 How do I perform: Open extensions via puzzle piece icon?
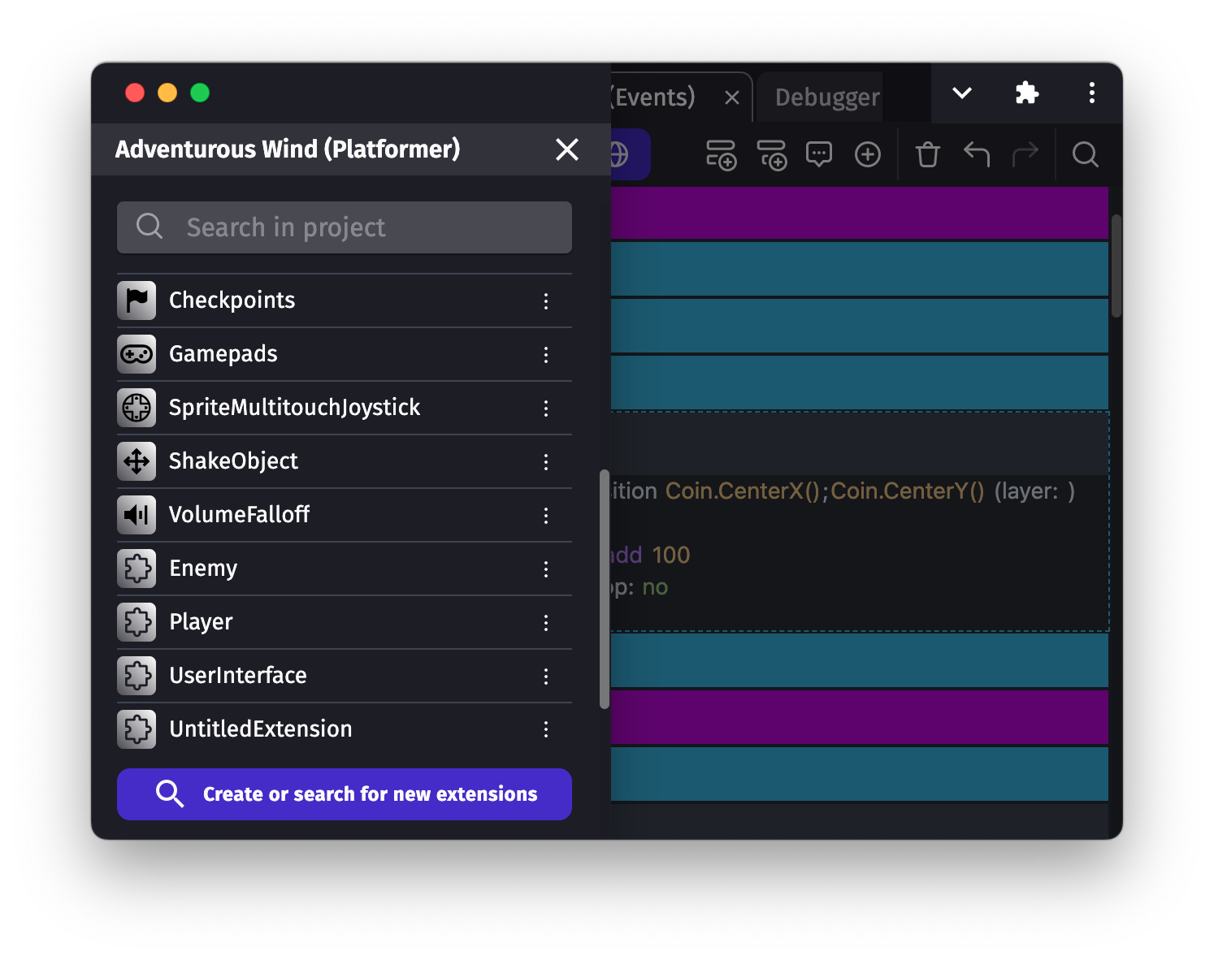coord(1027,93)
